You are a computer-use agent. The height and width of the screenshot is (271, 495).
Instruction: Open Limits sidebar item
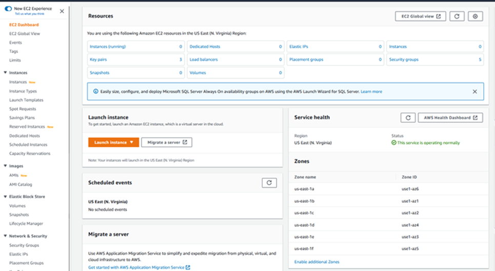coord(15,60)
